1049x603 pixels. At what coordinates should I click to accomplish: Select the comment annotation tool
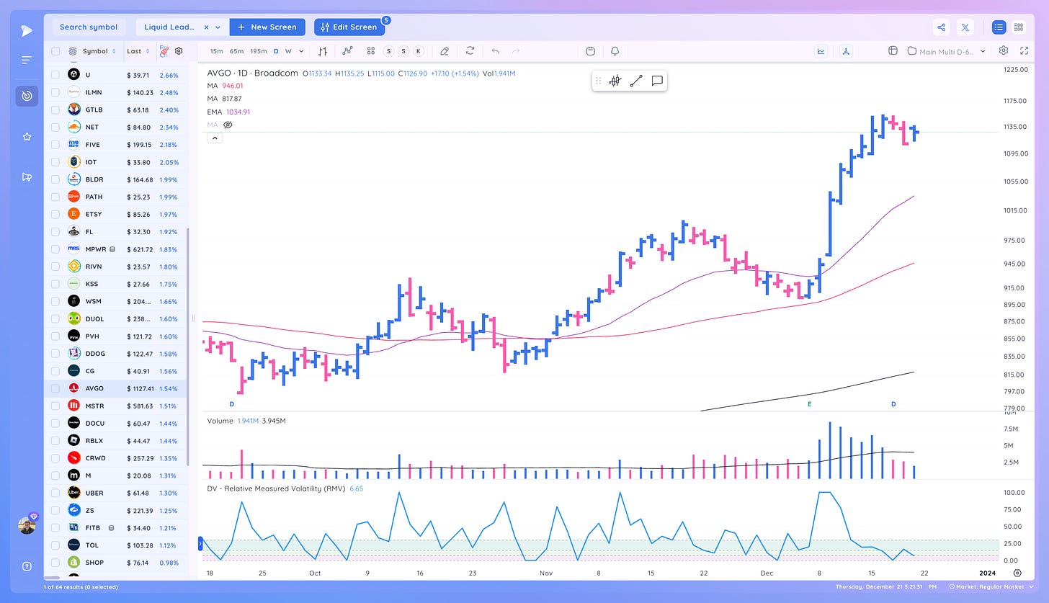[657, 81]
